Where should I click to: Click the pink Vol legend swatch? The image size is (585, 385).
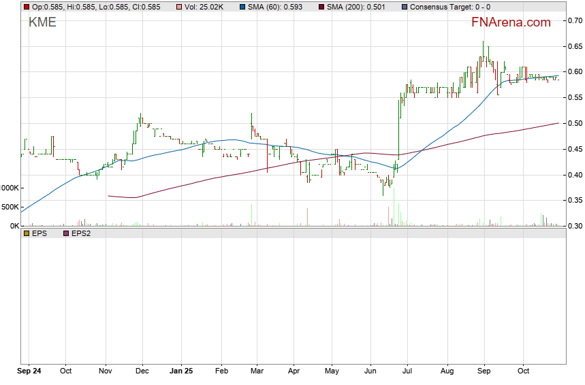(178, 7)
